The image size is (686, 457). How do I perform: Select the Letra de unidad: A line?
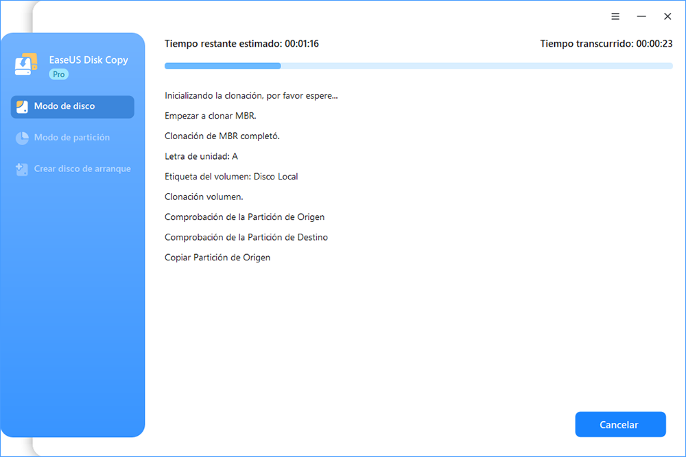(201, 156)
